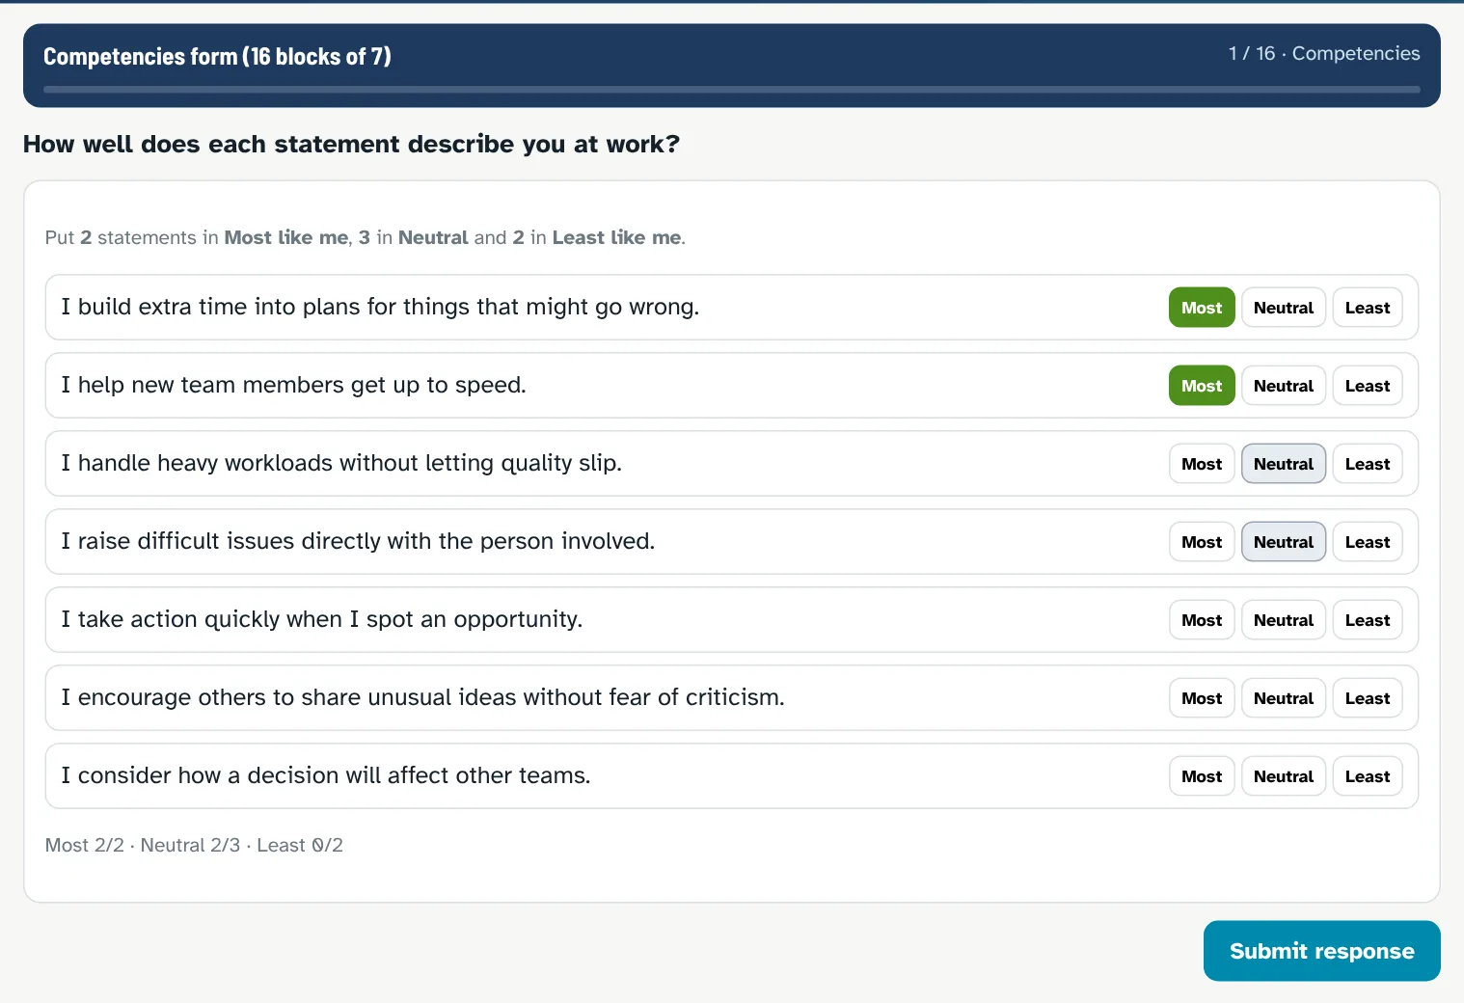Select Most for 'handle heavy workloads'
Viewport: 1464px width, 1003px height.
pyautogui.click(x=1202, y=464)
